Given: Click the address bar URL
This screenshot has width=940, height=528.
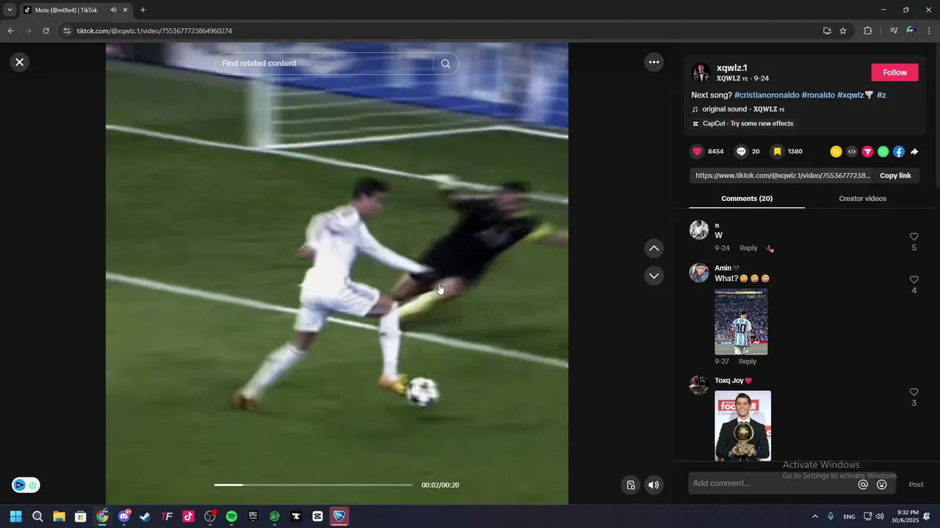Looking at the screenshot, I should 154,31.
